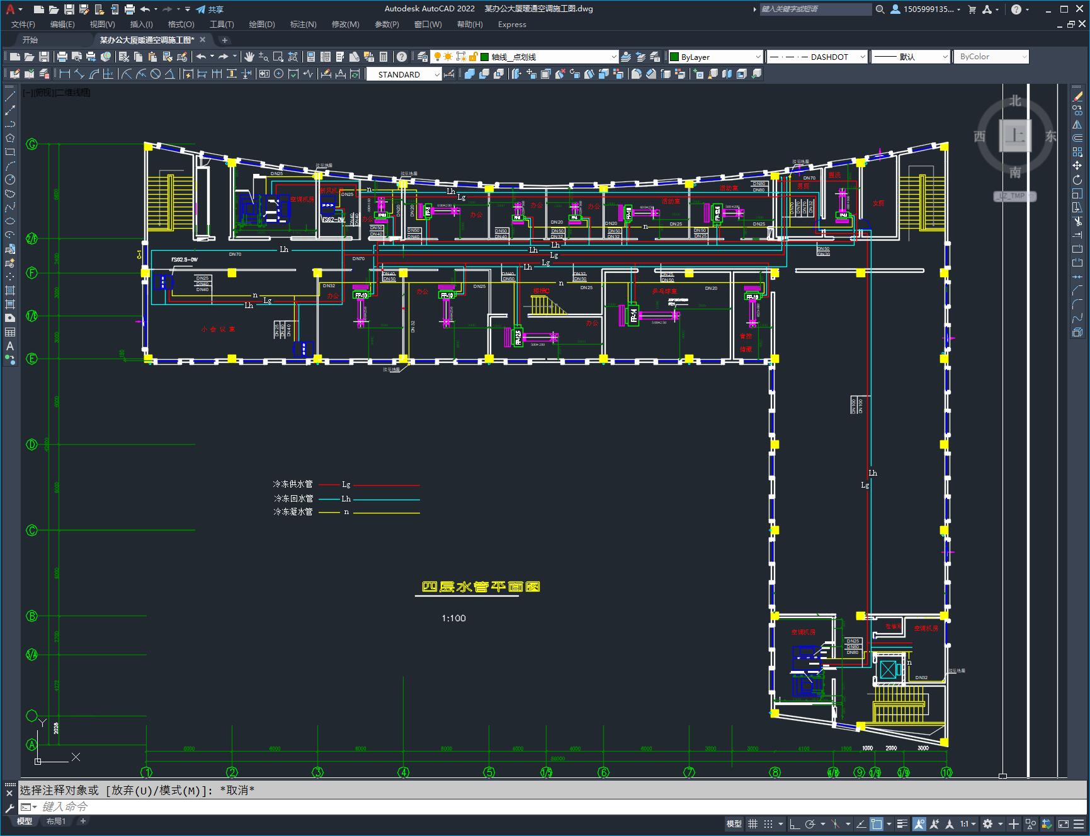Click the green ByLayer color swatch
Screen dimensions: 1090x836
pos(674,57)
